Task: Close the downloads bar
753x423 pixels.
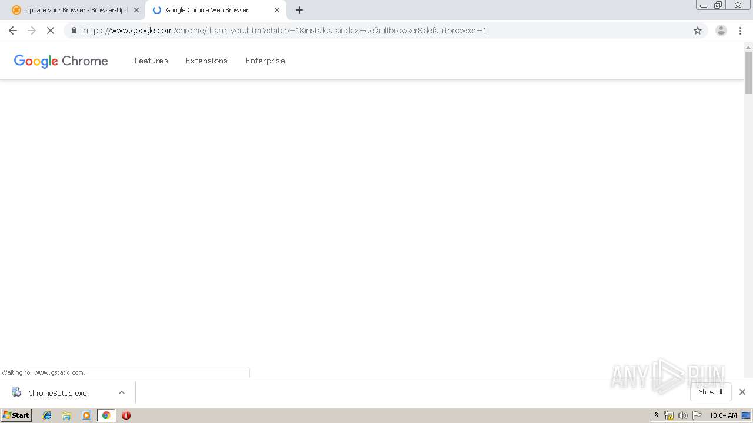Action: pos(742,392)
